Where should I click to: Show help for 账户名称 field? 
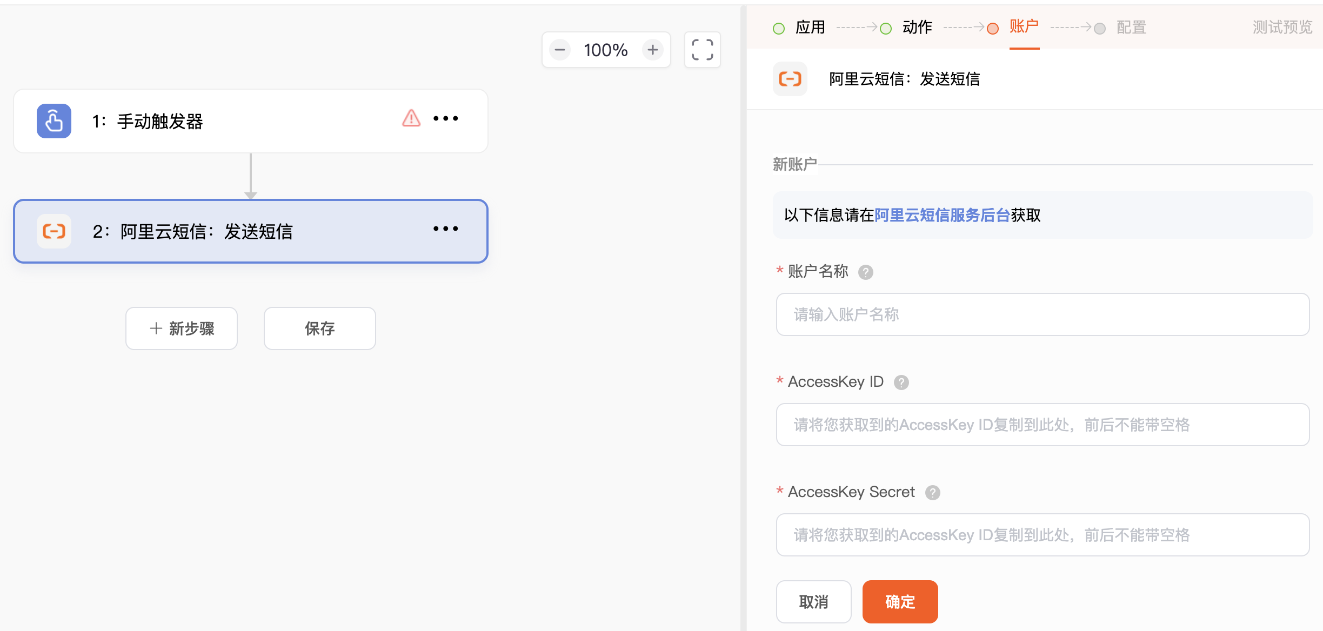[x=866, y=272]
